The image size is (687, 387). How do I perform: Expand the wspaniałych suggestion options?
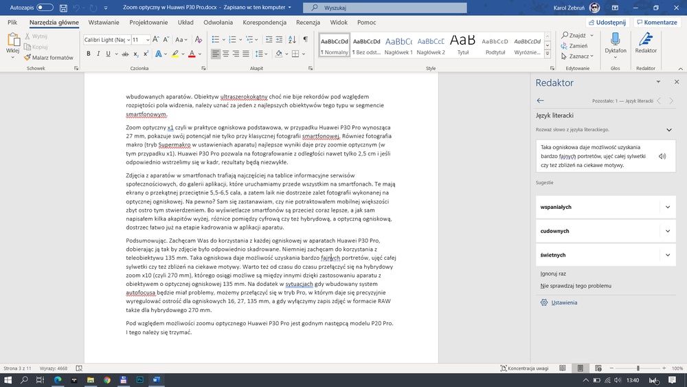668,207
